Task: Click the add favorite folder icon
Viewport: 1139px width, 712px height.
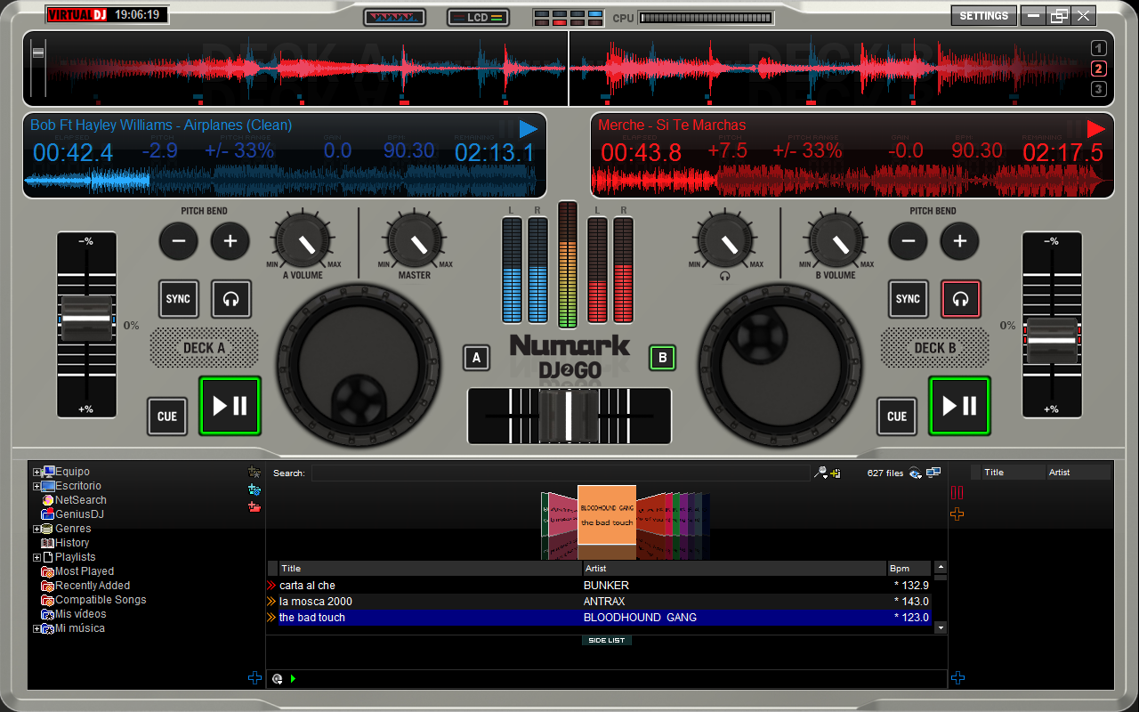Action: pyautogui.click(x=254, y=472)
